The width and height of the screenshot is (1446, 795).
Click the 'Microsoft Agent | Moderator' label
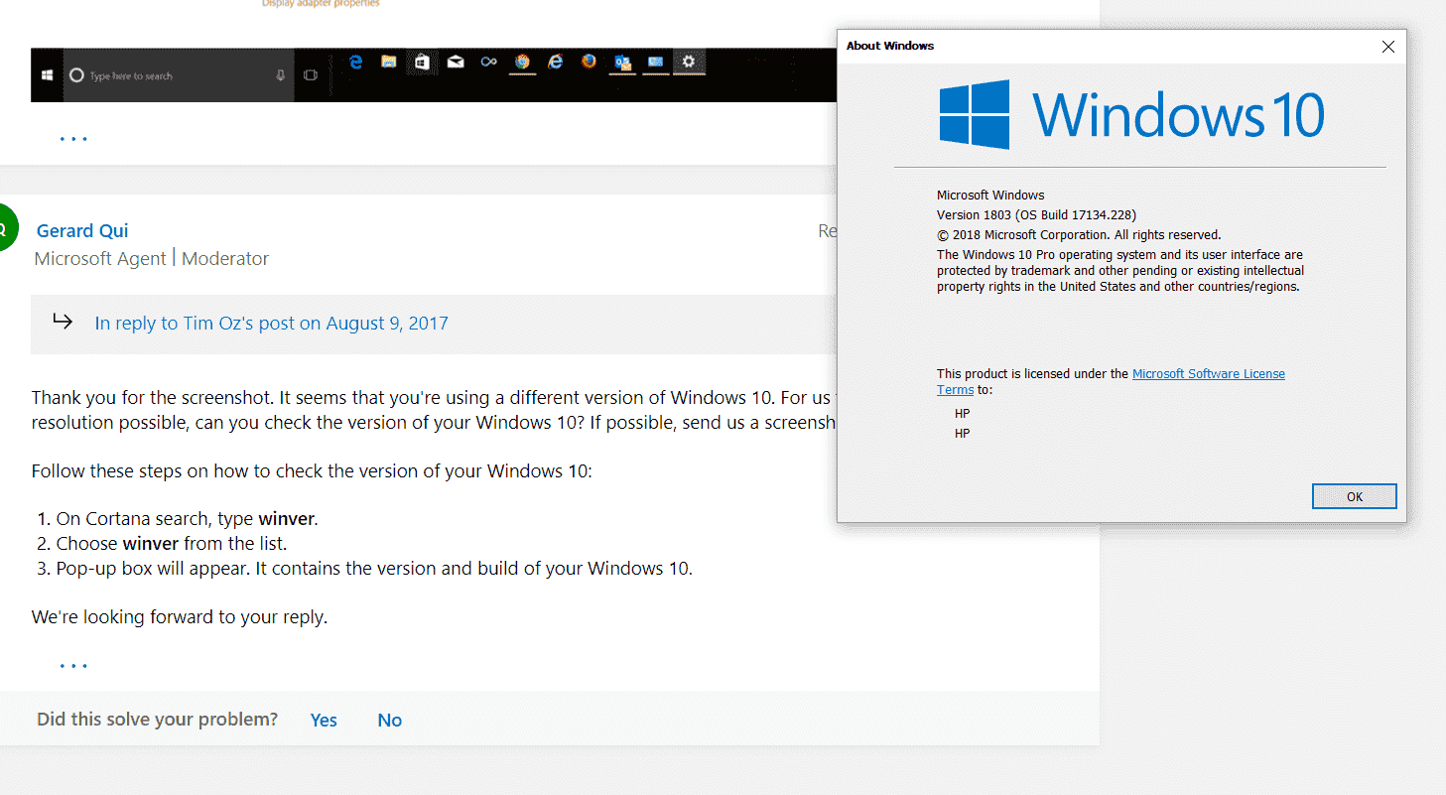click(152, 258)
